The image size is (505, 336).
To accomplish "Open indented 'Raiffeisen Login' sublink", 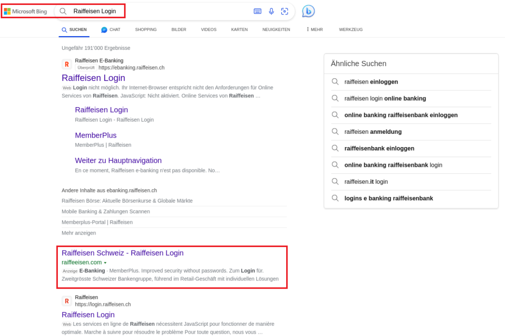I will pos(101,110).
